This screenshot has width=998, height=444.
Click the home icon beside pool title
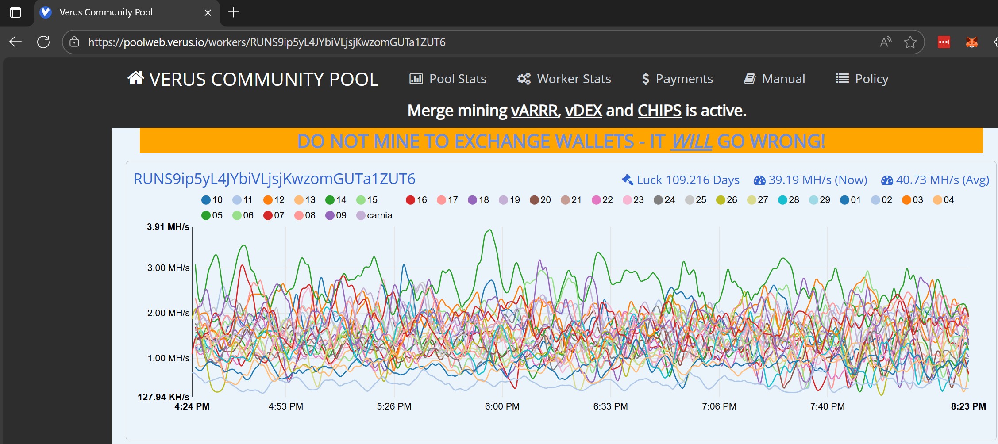click(136, 78)
